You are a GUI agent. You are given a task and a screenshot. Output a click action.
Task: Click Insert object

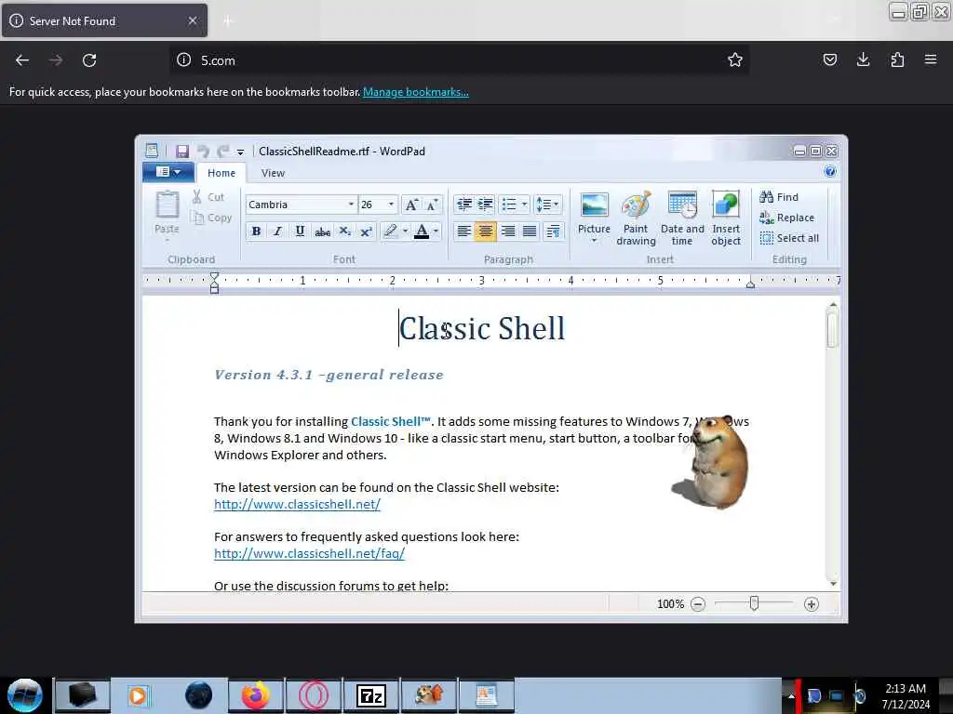click(x=726, y=218)
